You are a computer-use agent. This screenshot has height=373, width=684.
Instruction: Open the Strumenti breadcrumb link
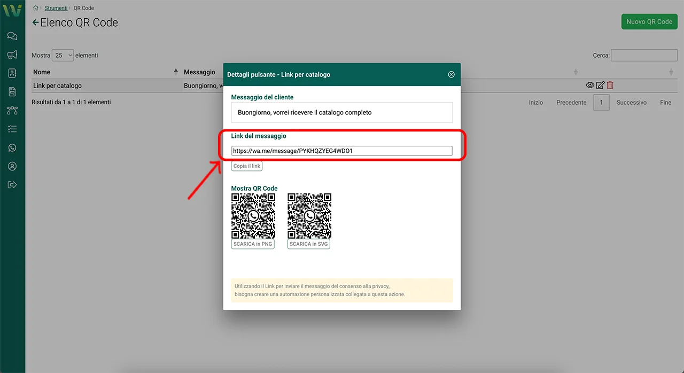(56, 8)
